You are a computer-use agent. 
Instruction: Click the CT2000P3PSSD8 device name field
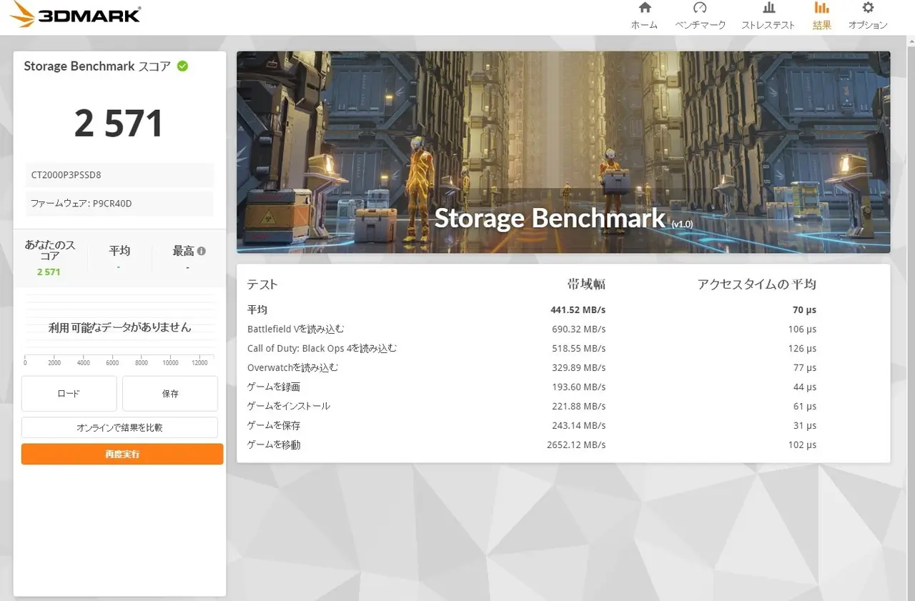tap(119, 174)
